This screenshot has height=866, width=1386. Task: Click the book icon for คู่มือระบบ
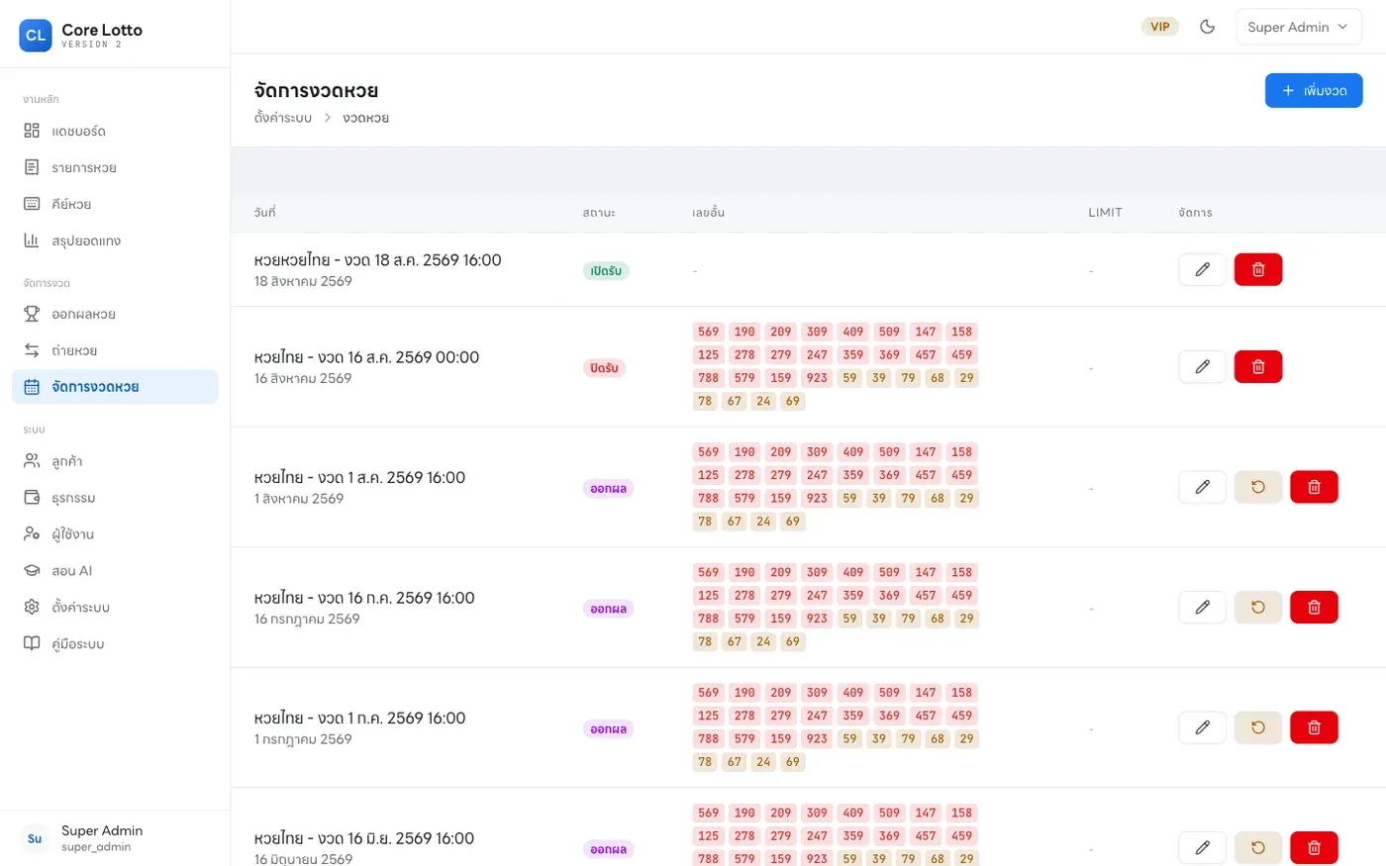(x=32, y=643)
